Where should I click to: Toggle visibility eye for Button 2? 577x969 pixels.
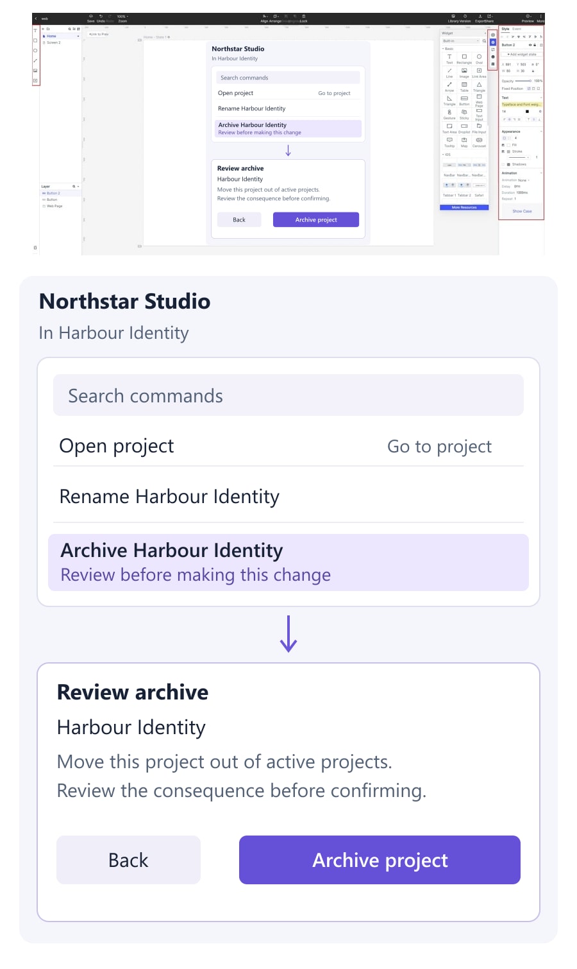coord(530,45)
